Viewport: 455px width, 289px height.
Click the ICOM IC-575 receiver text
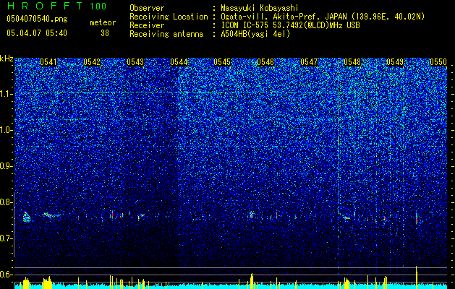click(290, 25)
